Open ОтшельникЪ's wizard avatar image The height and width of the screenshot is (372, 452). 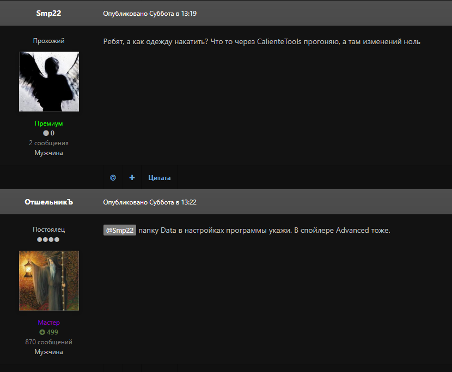tap(49, 281)
